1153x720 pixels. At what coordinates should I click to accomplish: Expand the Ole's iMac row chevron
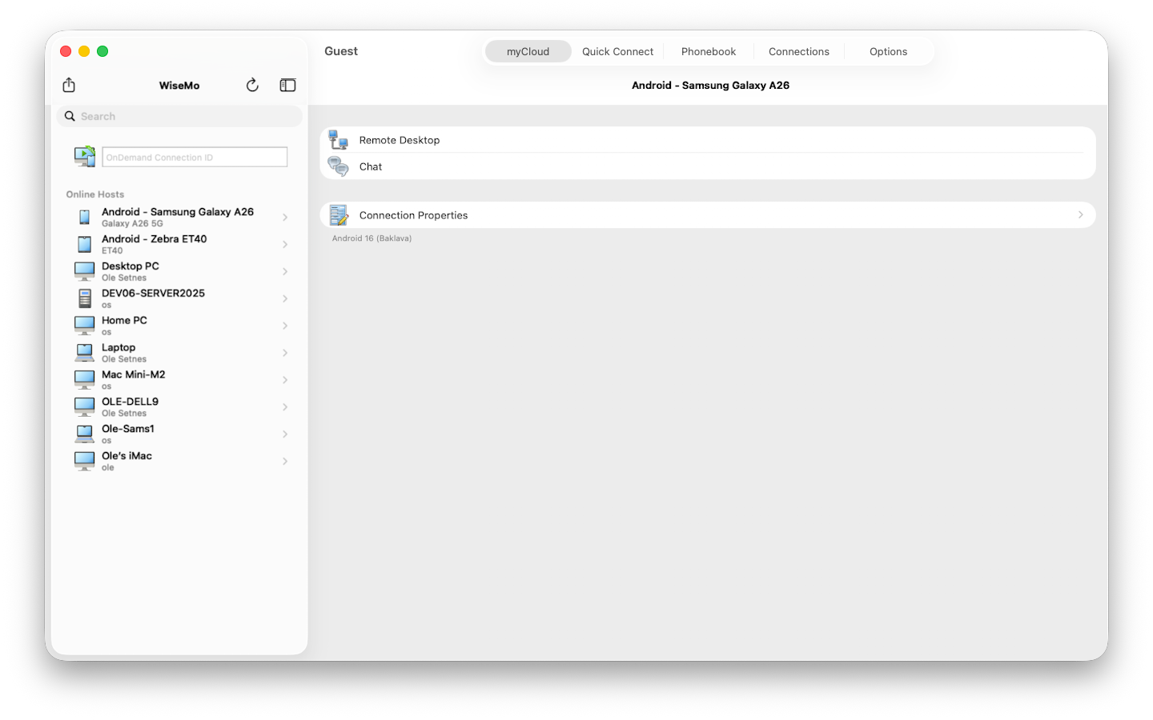[x=285, y=462]
